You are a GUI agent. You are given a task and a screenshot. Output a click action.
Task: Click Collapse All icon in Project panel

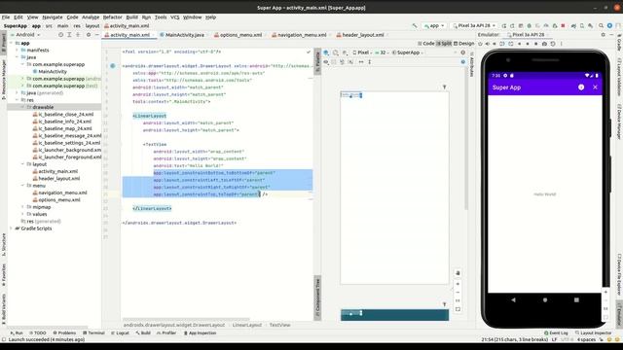click(x=78, y=35)
